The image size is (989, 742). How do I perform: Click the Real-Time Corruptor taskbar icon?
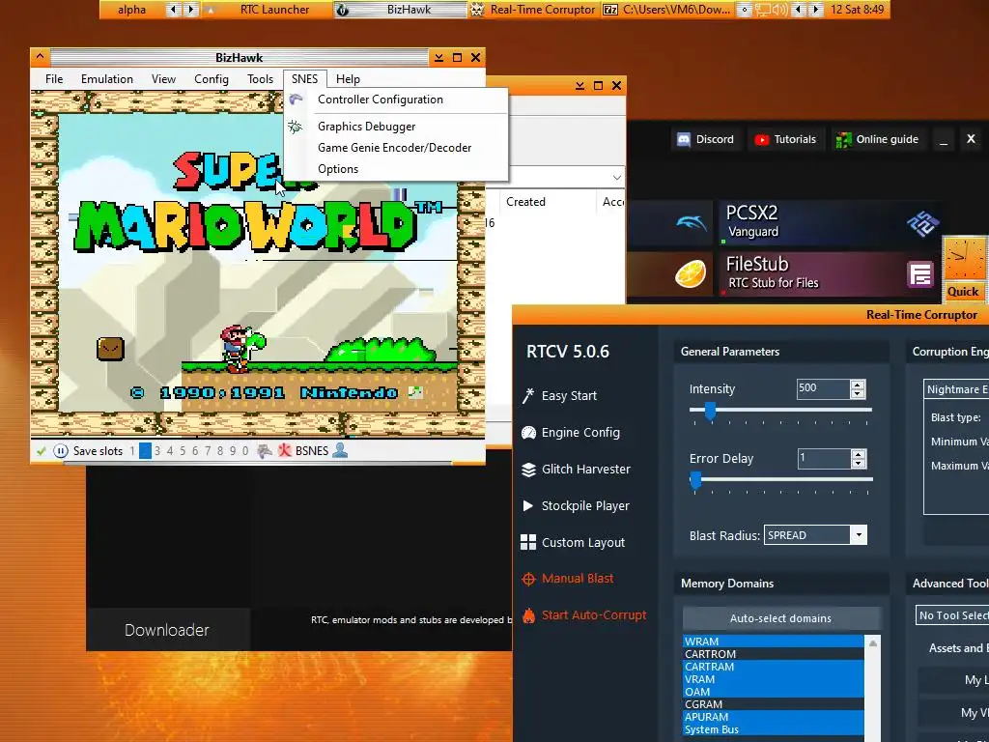(477, 10)
